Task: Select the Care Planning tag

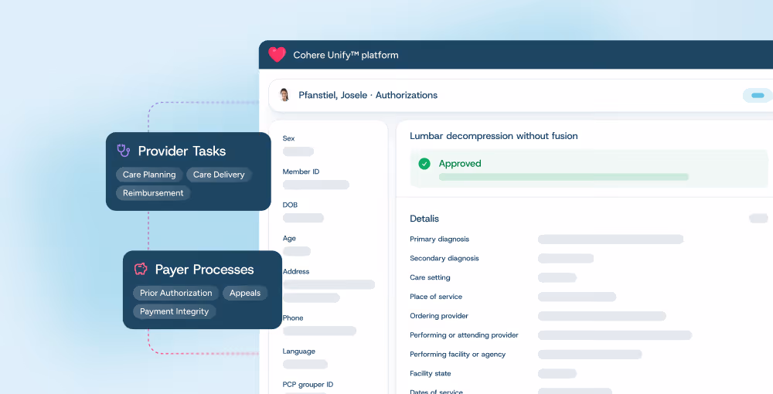Action: 149,175
